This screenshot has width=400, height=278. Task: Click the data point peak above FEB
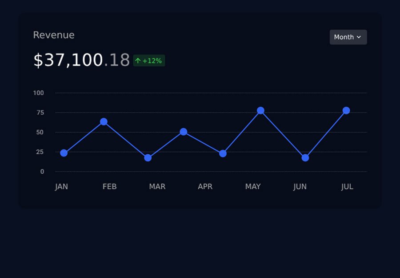point(104,121)
